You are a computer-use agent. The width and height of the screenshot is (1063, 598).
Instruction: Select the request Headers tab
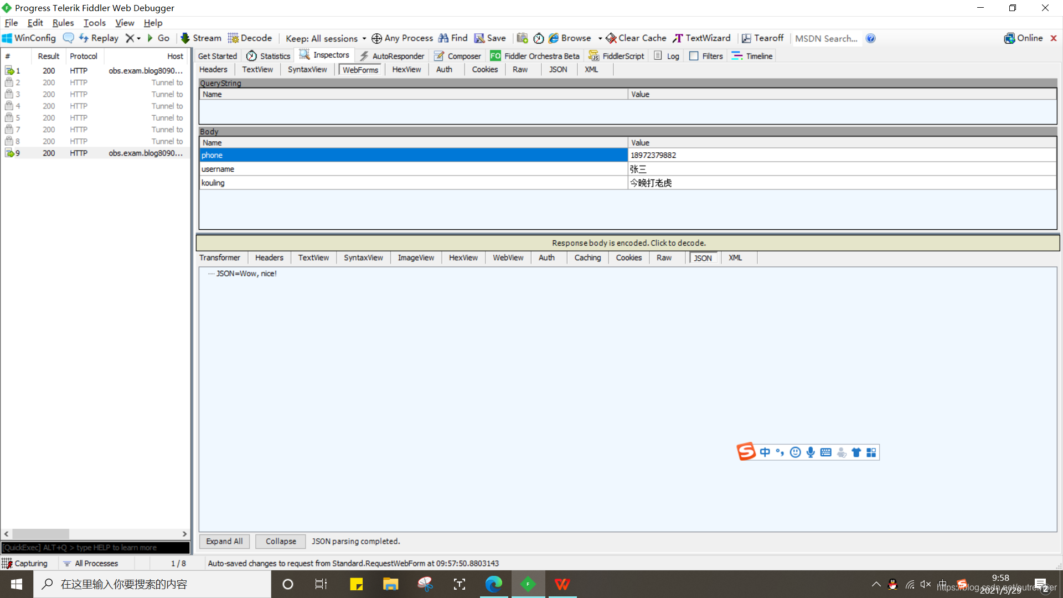pos(213,69)
